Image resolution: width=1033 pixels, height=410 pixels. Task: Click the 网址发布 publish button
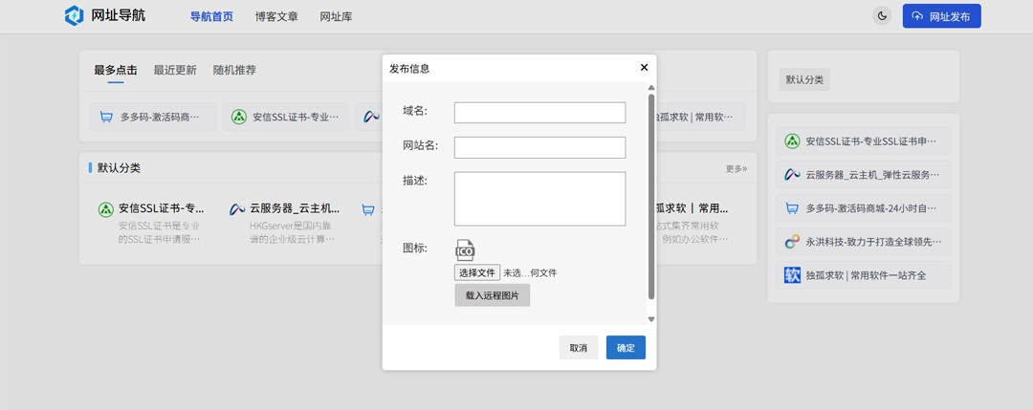[x=941, y=16]
